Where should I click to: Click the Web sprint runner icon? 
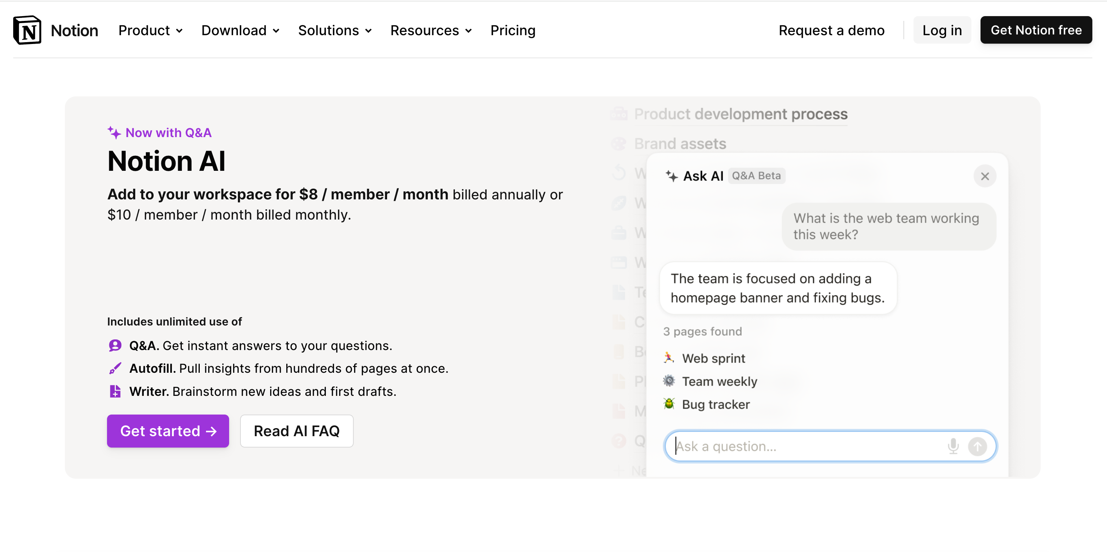click(669, 358)
